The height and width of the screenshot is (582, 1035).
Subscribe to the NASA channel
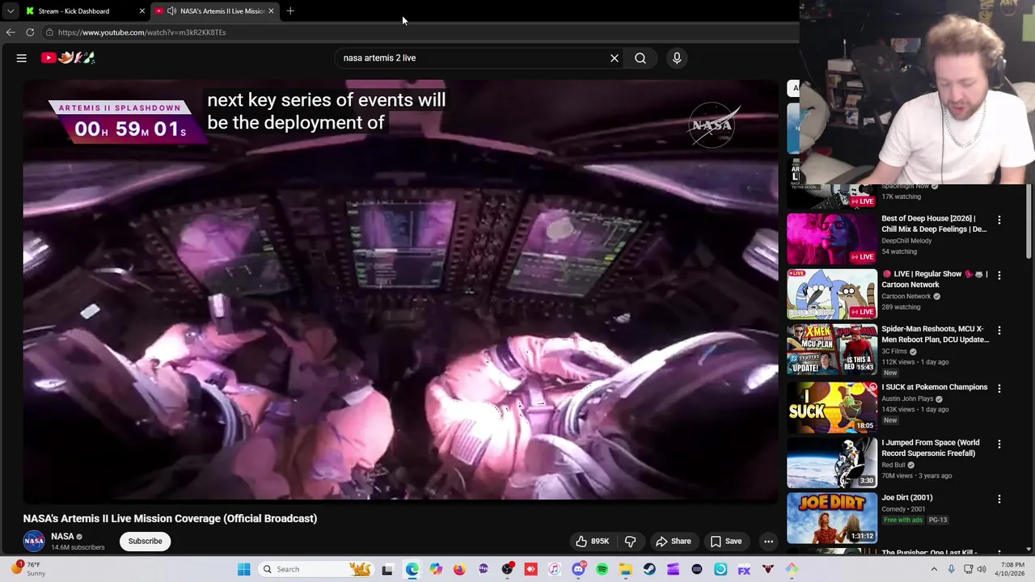click(x=146, y=542)
